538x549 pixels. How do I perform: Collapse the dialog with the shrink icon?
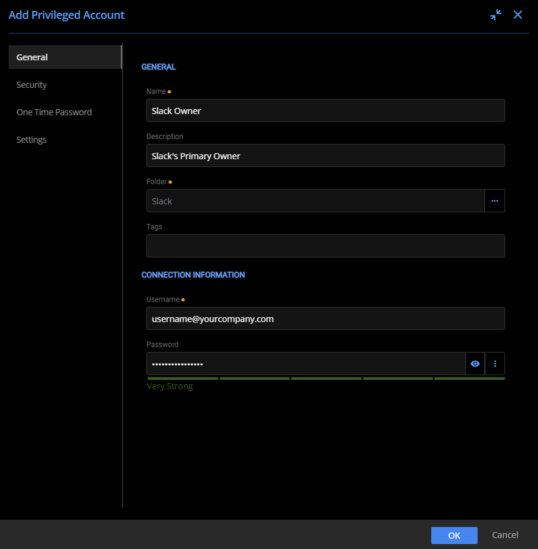496,15
